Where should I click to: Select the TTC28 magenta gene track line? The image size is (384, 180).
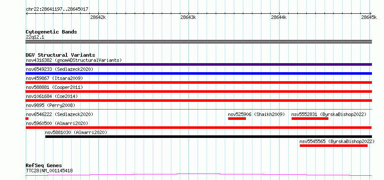[198, 175]
